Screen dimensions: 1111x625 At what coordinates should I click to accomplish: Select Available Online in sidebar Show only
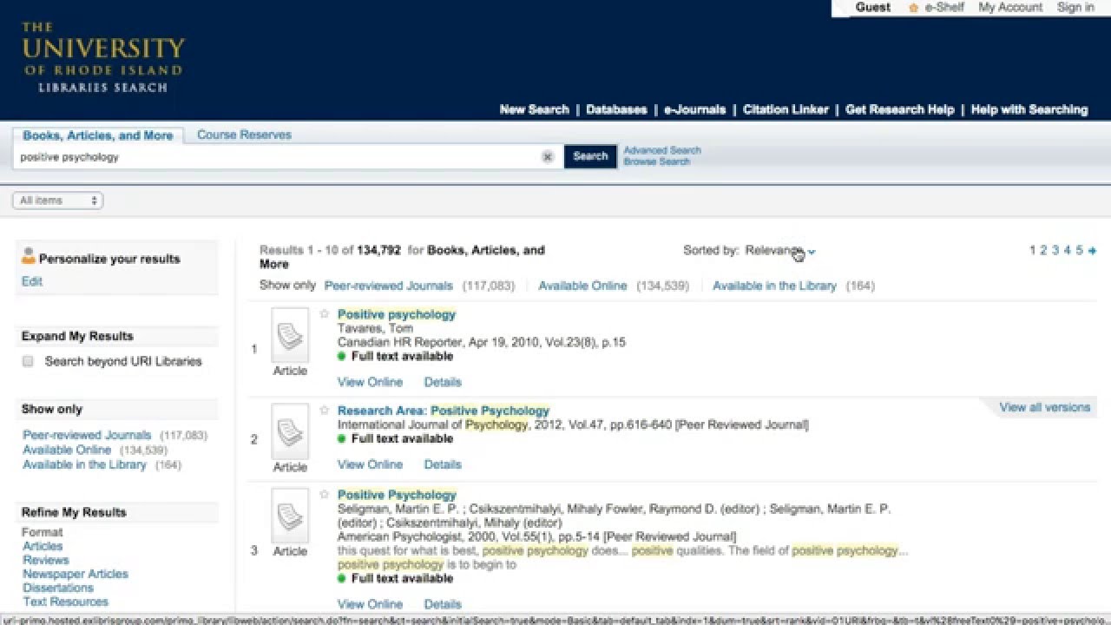tap(67, 450)
